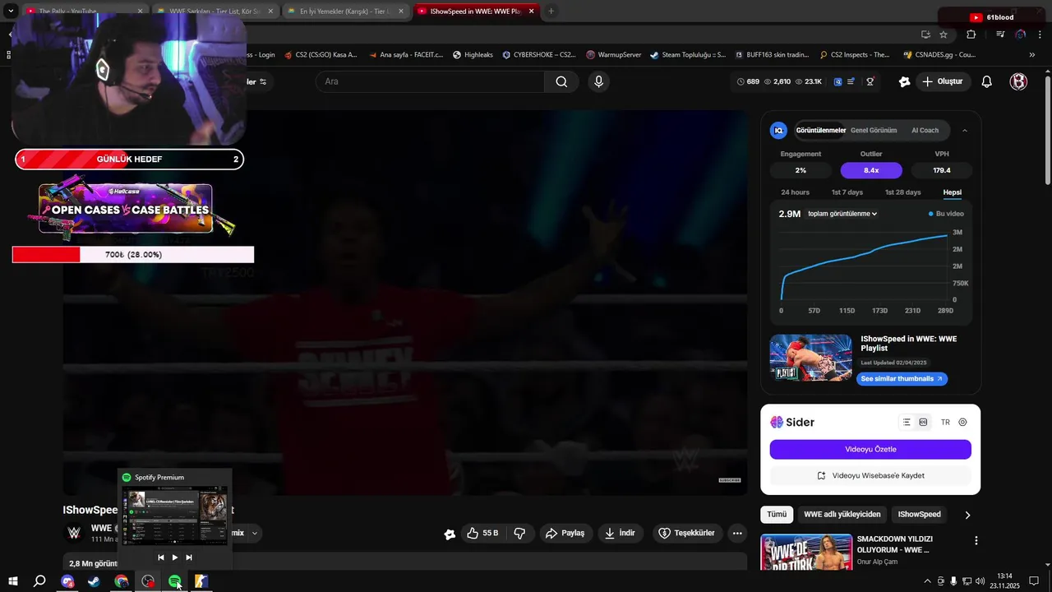Open the browser extensions puzzle icon
Viewport: 1052px width, 592px height.
pyautogui.click(x=971, y=35)
